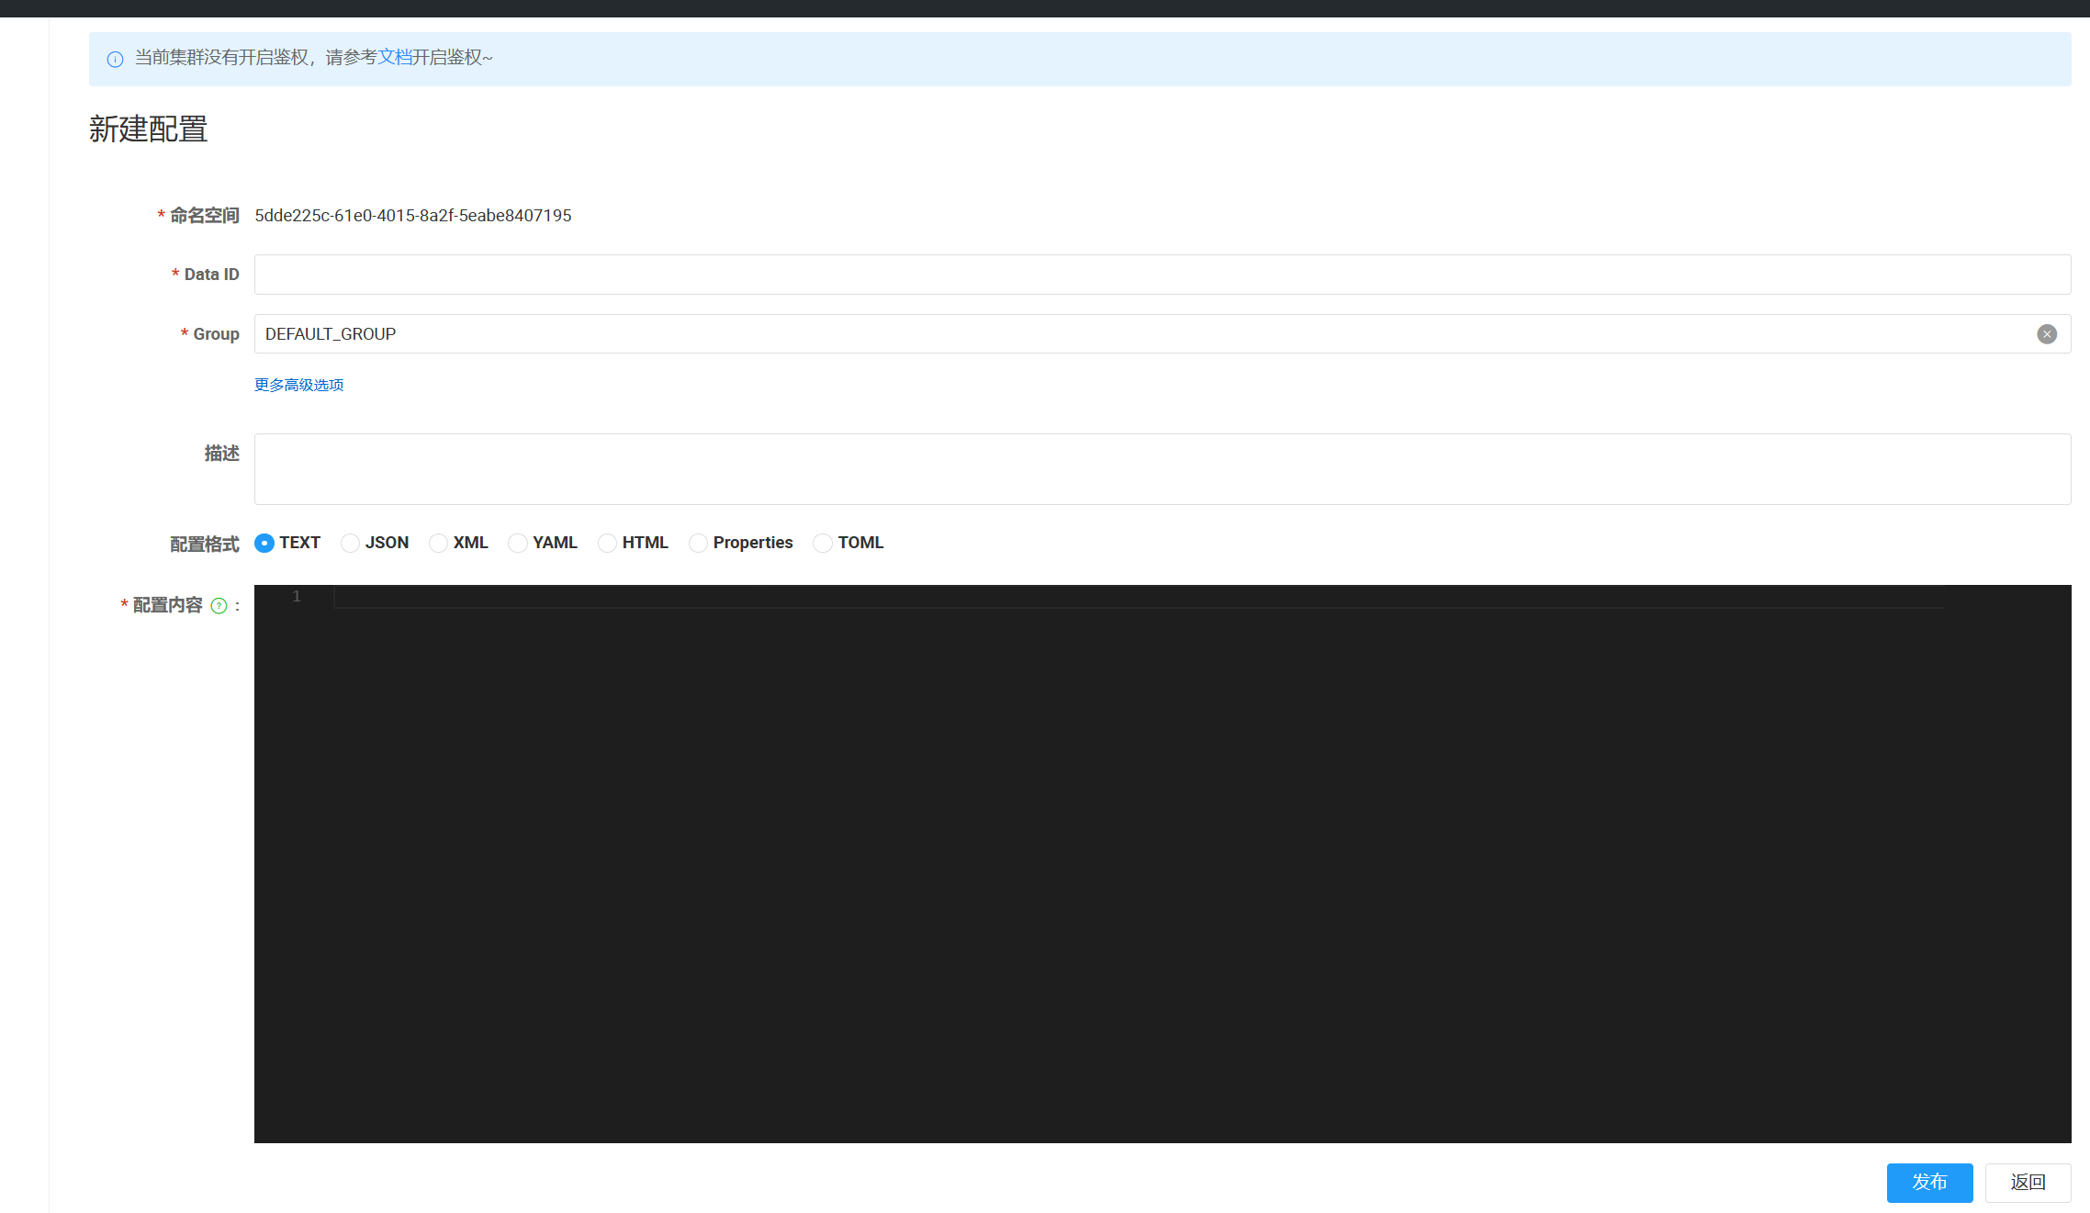This screenshot has width=2090, height=1213.
Task: Click into the 描述 description textarea
Action: point(1162,469)
